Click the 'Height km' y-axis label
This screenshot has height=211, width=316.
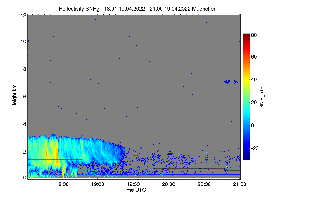(x=14, y=96)
